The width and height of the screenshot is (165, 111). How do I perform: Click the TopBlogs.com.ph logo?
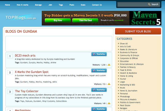21,18
